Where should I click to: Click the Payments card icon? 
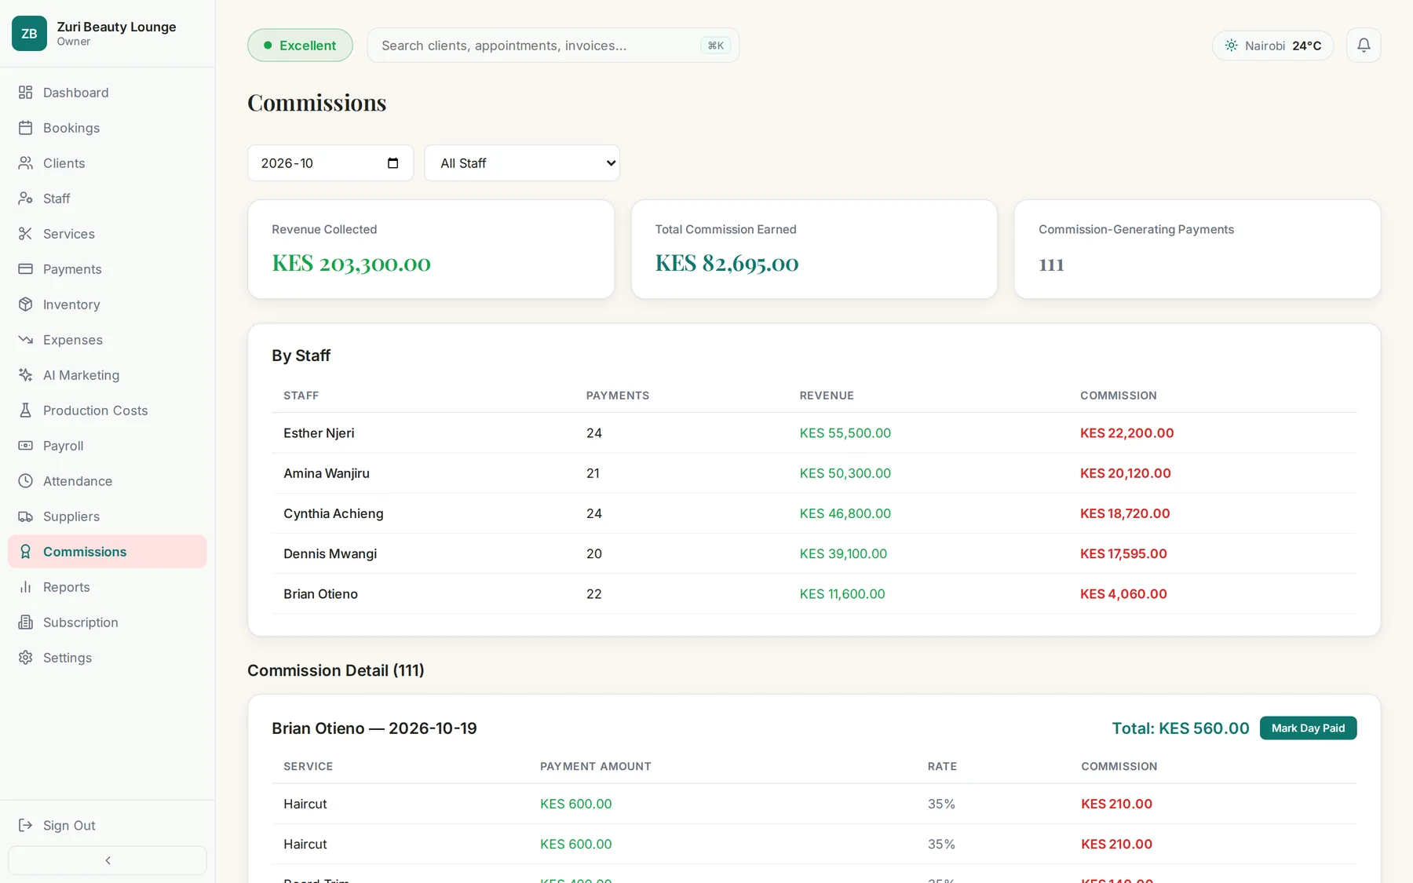pos(26,269)
